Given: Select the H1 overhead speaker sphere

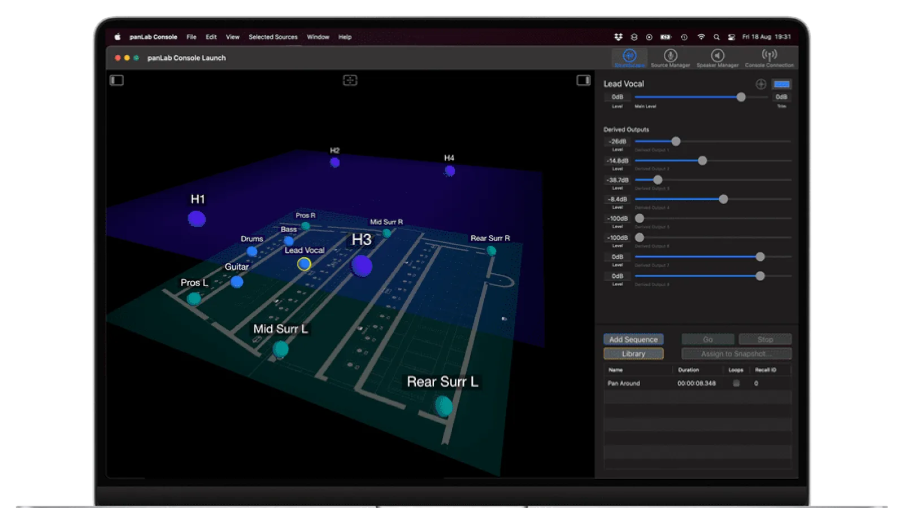Looking at the screenshot, I should [197, 218].
